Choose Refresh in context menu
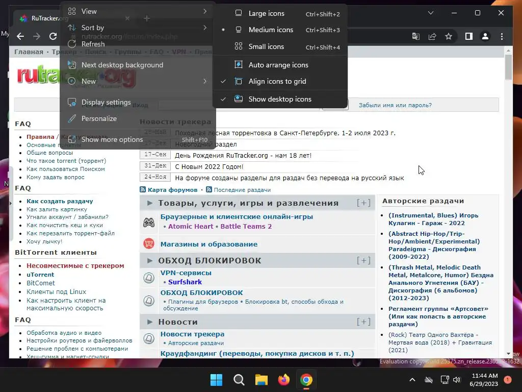522x392 pixels. coord(138,44)
